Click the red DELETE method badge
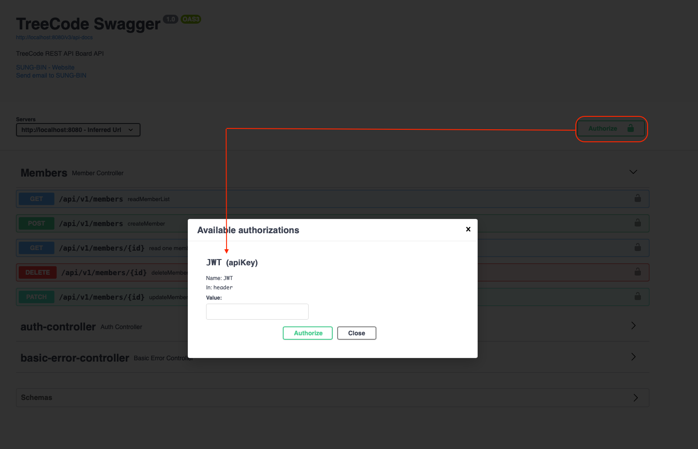The image size is (698, 449). tap(37, 272)
